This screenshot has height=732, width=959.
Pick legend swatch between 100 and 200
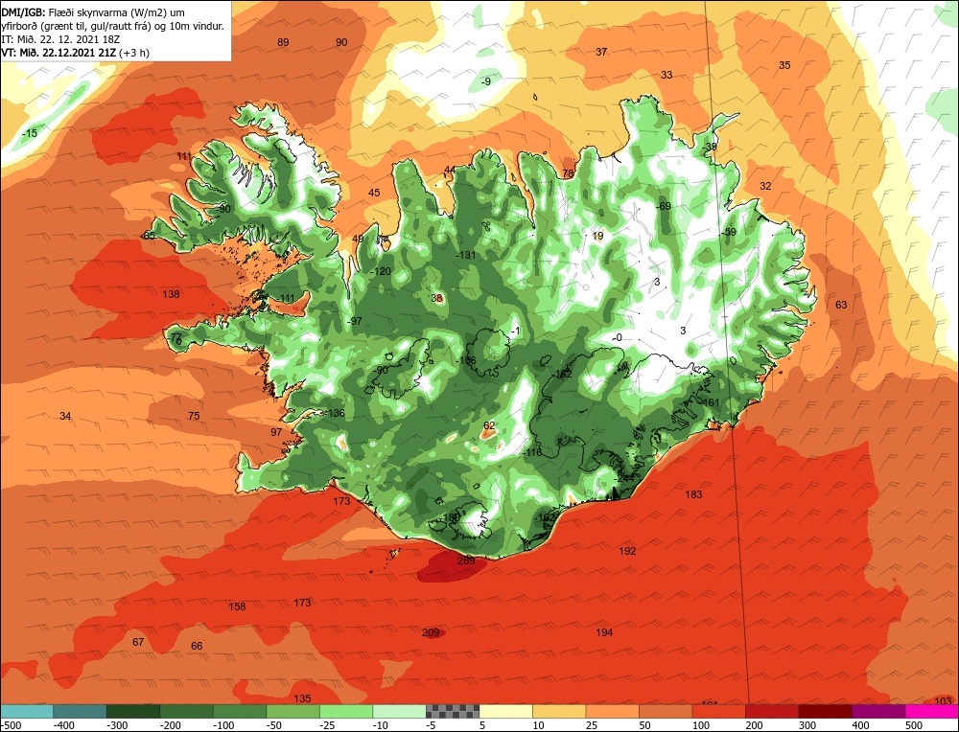718,711
